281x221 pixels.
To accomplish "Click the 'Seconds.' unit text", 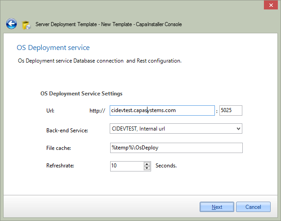I will tap(166, 166).
